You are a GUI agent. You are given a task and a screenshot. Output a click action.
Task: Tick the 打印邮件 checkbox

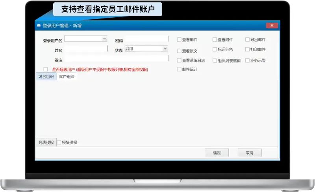(247, 49)
